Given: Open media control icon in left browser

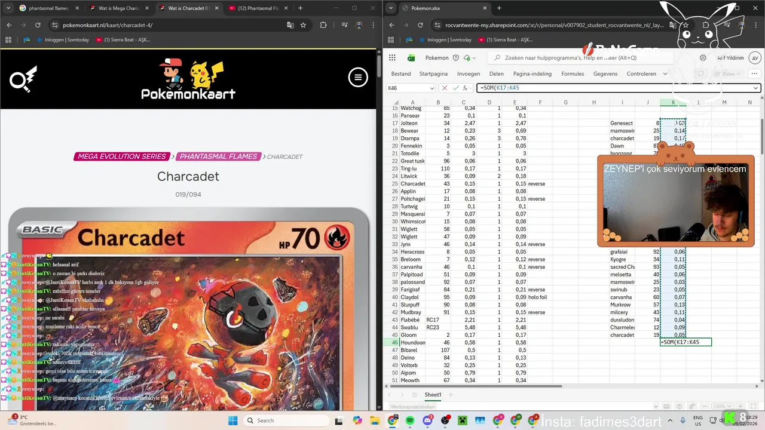Looking at the screenshot, I should [344, 25].
